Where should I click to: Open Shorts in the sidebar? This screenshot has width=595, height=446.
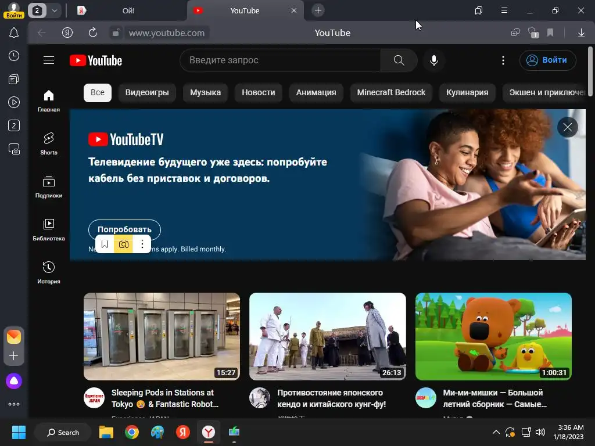tap(49, 144)
